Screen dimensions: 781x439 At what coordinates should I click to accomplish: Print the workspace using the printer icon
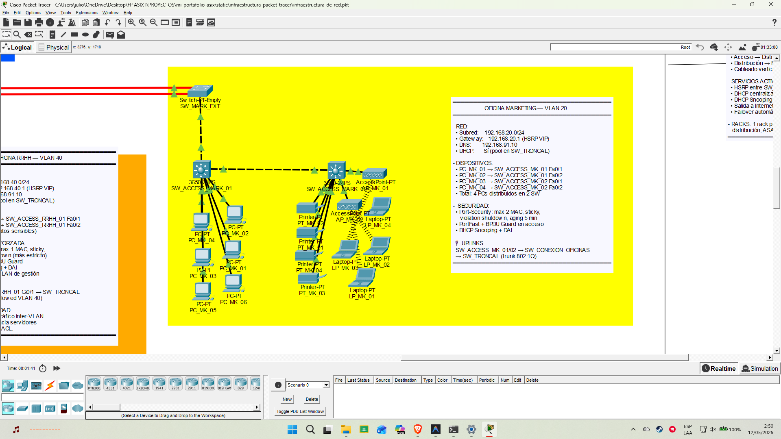click(x=39, y=22)
